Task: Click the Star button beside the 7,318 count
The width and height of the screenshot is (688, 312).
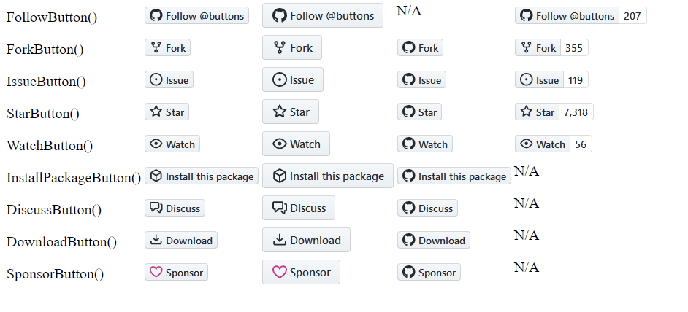Action: (x=537, y=112)
